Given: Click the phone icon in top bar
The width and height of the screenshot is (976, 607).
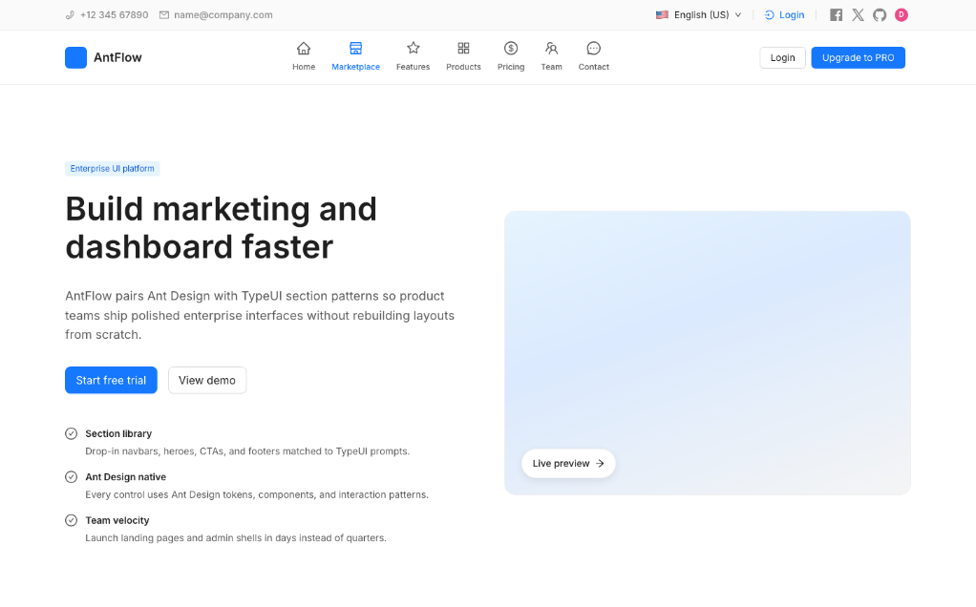Looking at the screenshot, I should [x=70, y=15].
